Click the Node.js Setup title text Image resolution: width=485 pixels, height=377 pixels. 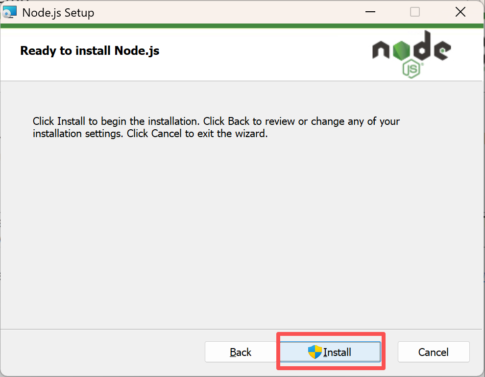click(58, 13)
